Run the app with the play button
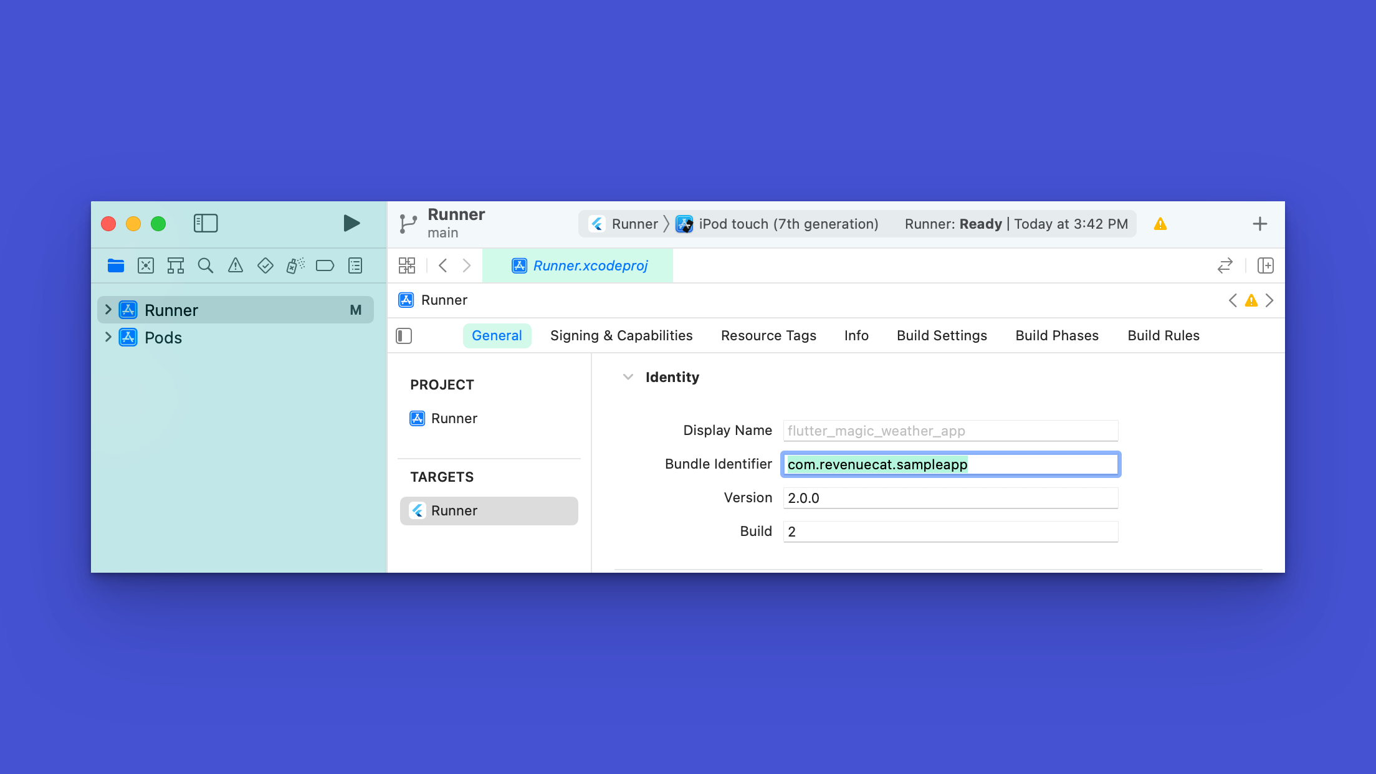 [x=351, y=223]
